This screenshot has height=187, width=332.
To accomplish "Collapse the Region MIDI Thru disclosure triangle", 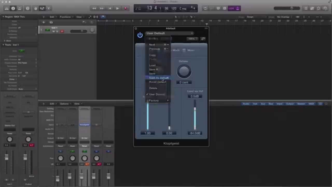I will click(x=3, y=17).
